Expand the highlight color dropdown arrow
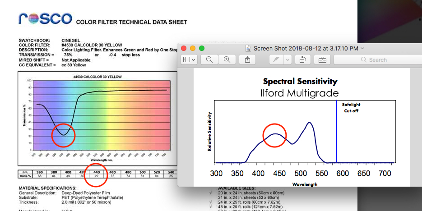The height and width of the screenshot is (211, 422). coord(287,60)
